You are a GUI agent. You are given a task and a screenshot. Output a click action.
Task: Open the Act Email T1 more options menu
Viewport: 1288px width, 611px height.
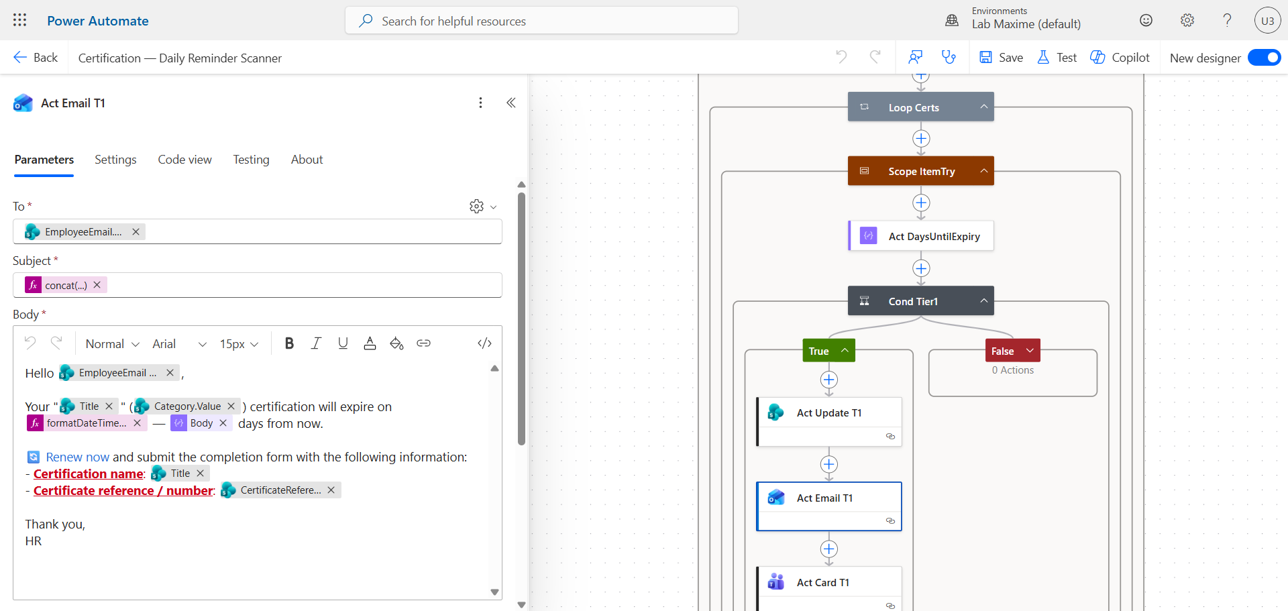point(480,103)
